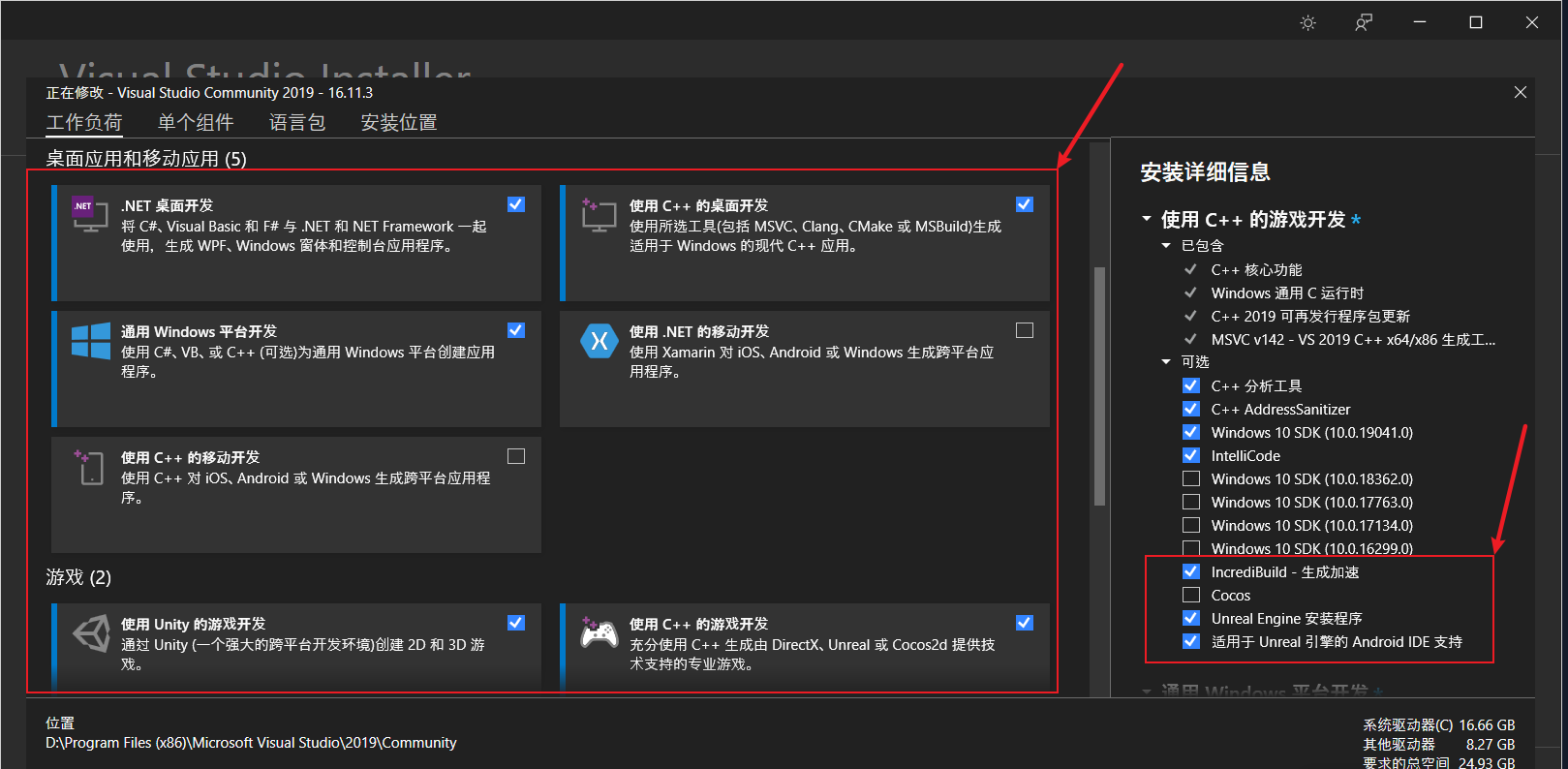This screenshot has height=769, width=1568.
Task: Select the 使用 .NET 的移动开发 card title
Action: click(699, 331)
